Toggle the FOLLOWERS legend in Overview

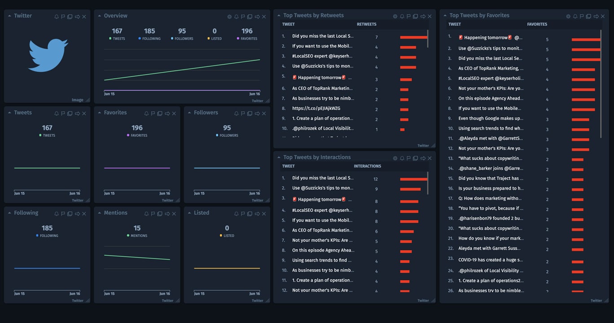pyautogui.click(x=182, y=39)
